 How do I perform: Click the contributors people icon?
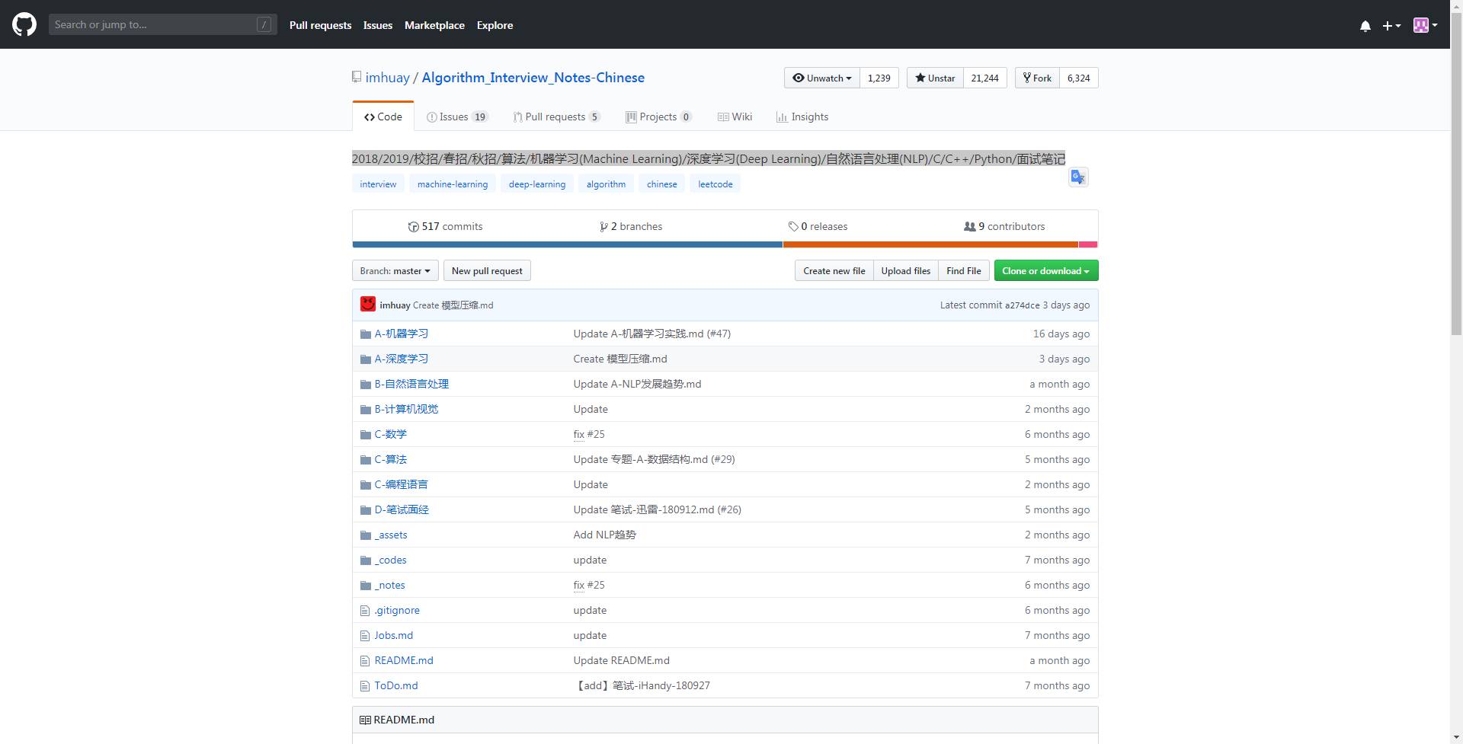tap(970, 227)
